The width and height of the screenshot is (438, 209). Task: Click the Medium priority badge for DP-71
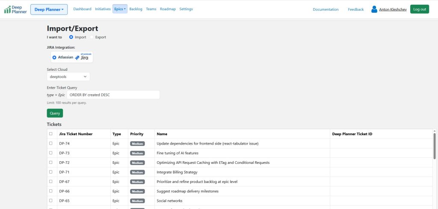[137, 172]
